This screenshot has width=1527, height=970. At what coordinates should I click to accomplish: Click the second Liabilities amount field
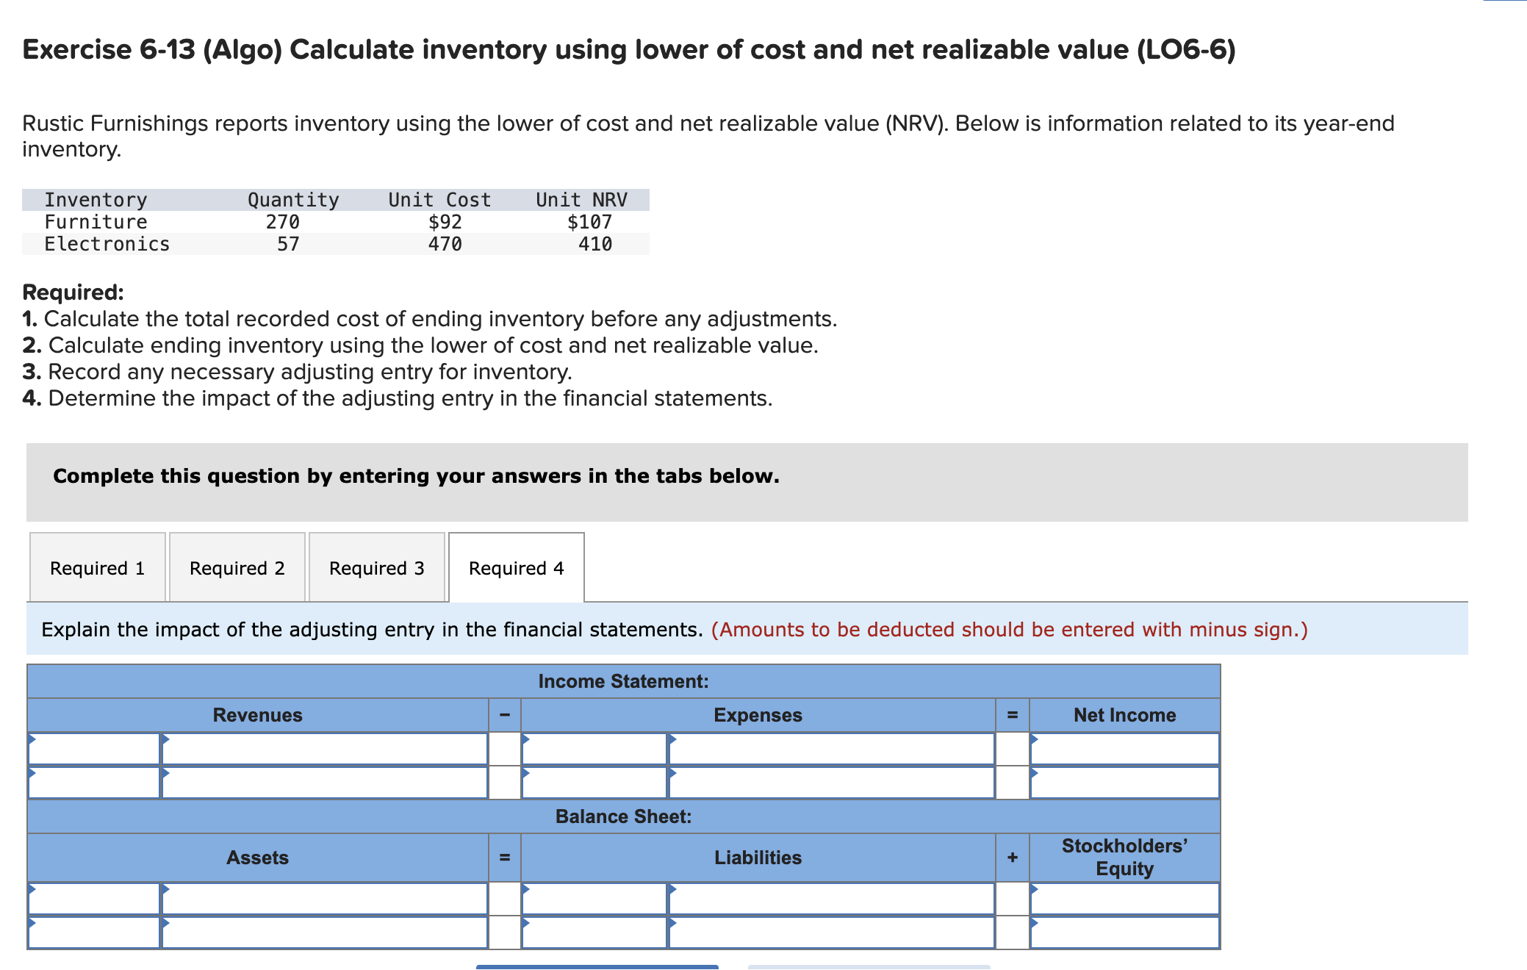tap(830, 932)
